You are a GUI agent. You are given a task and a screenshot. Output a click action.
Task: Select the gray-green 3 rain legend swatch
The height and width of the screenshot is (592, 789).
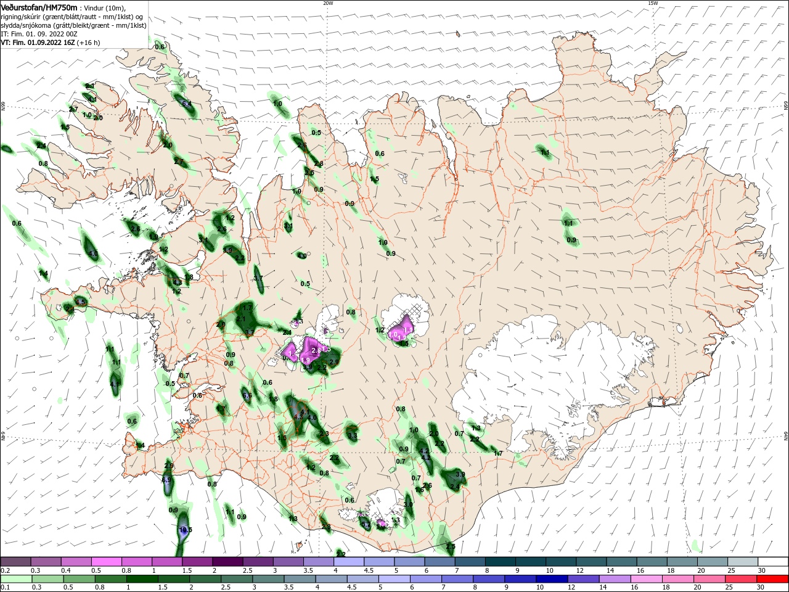268,579
